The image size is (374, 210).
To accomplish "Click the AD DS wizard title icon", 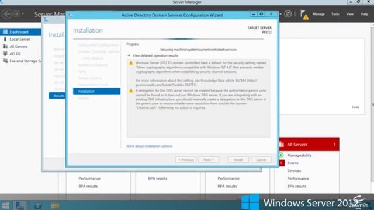I will [70, 15].
